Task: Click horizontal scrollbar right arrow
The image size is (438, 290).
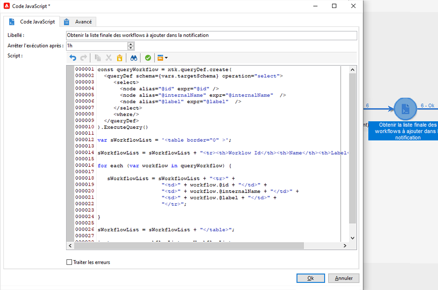Action: [345, 246]
